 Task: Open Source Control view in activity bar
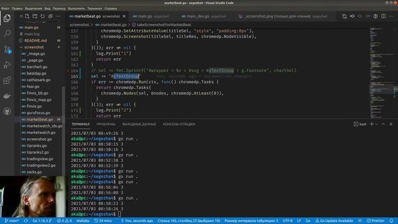(x=7, y=49)
